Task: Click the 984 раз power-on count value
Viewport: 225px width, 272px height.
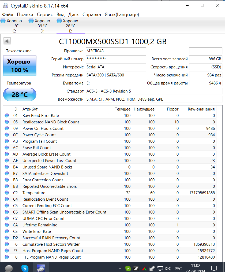Action: 206,75
